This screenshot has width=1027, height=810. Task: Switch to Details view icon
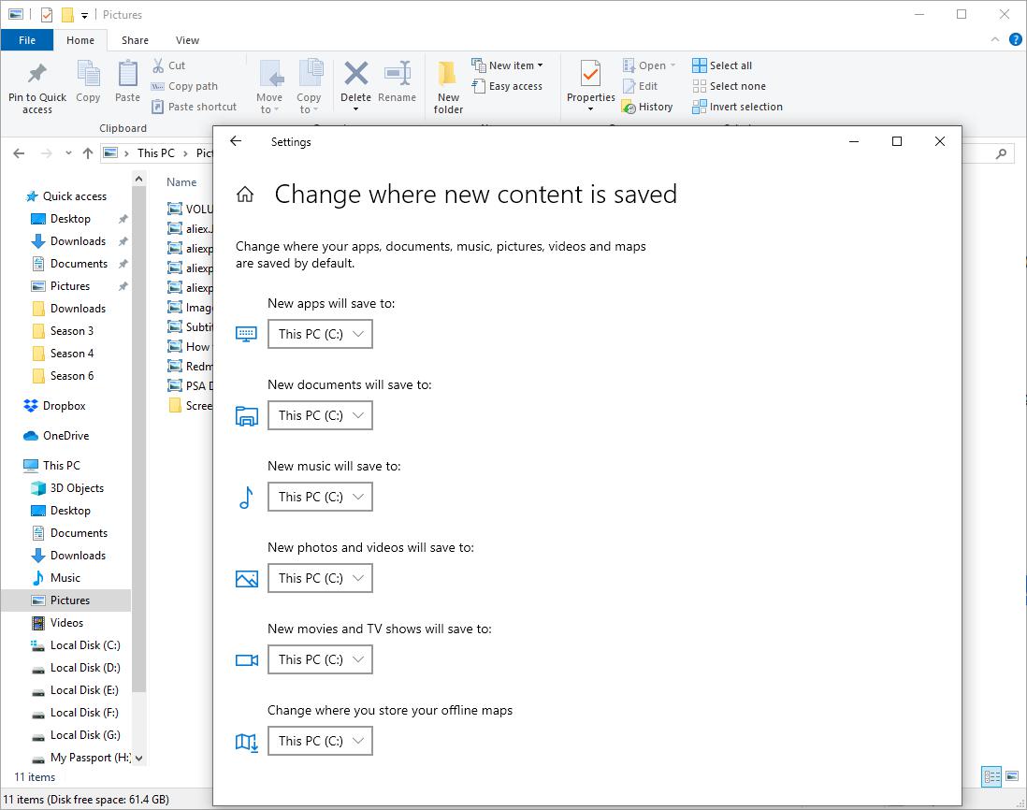(x=991, y=777)
